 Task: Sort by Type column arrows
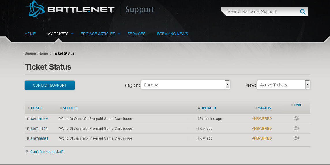[292, 105]
